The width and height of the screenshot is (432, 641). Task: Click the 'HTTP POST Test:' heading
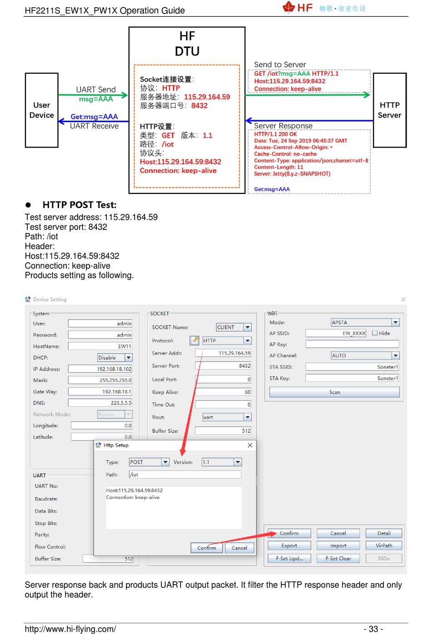80,205
